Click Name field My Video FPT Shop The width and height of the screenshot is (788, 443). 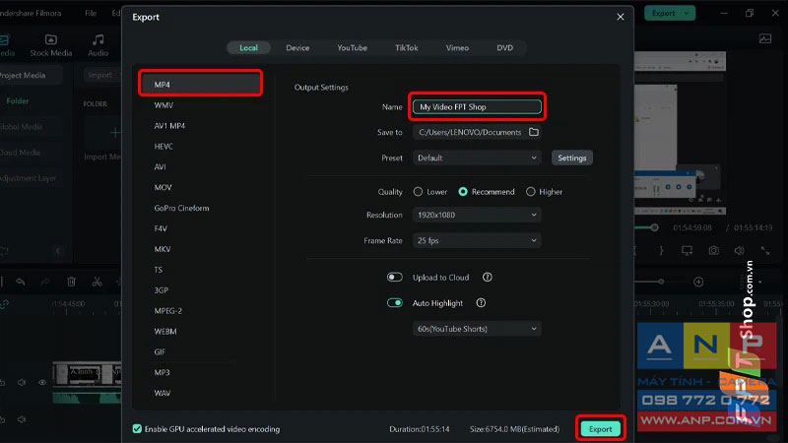477,106
